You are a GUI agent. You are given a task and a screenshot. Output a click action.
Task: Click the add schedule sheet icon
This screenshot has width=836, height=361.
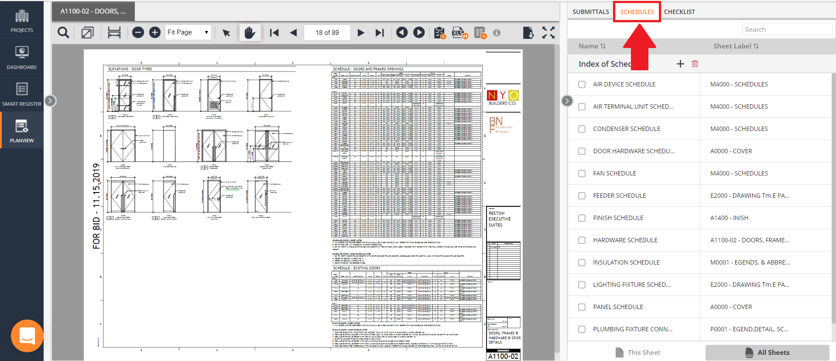[480, 33]
